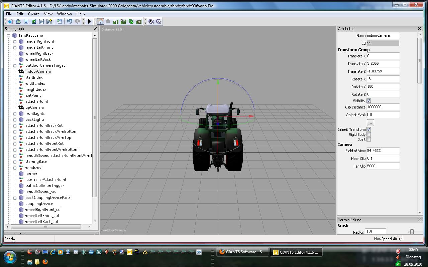Toggle the Visibility checkbox

(x=368, y=101)
